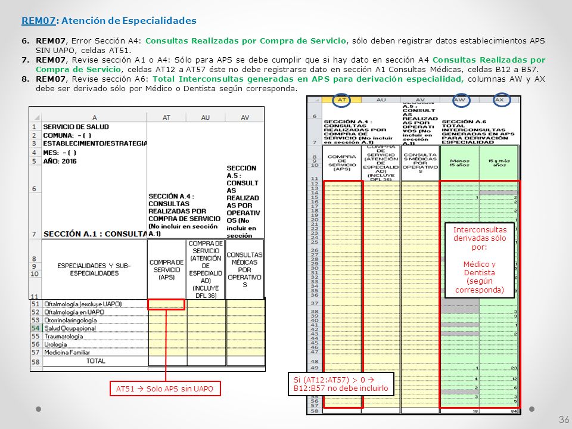This screenshot has height=429, width=572.
Task: Select row number 58 in left spreadsheet
Action: pyautogui.click(x=35, y=362)
